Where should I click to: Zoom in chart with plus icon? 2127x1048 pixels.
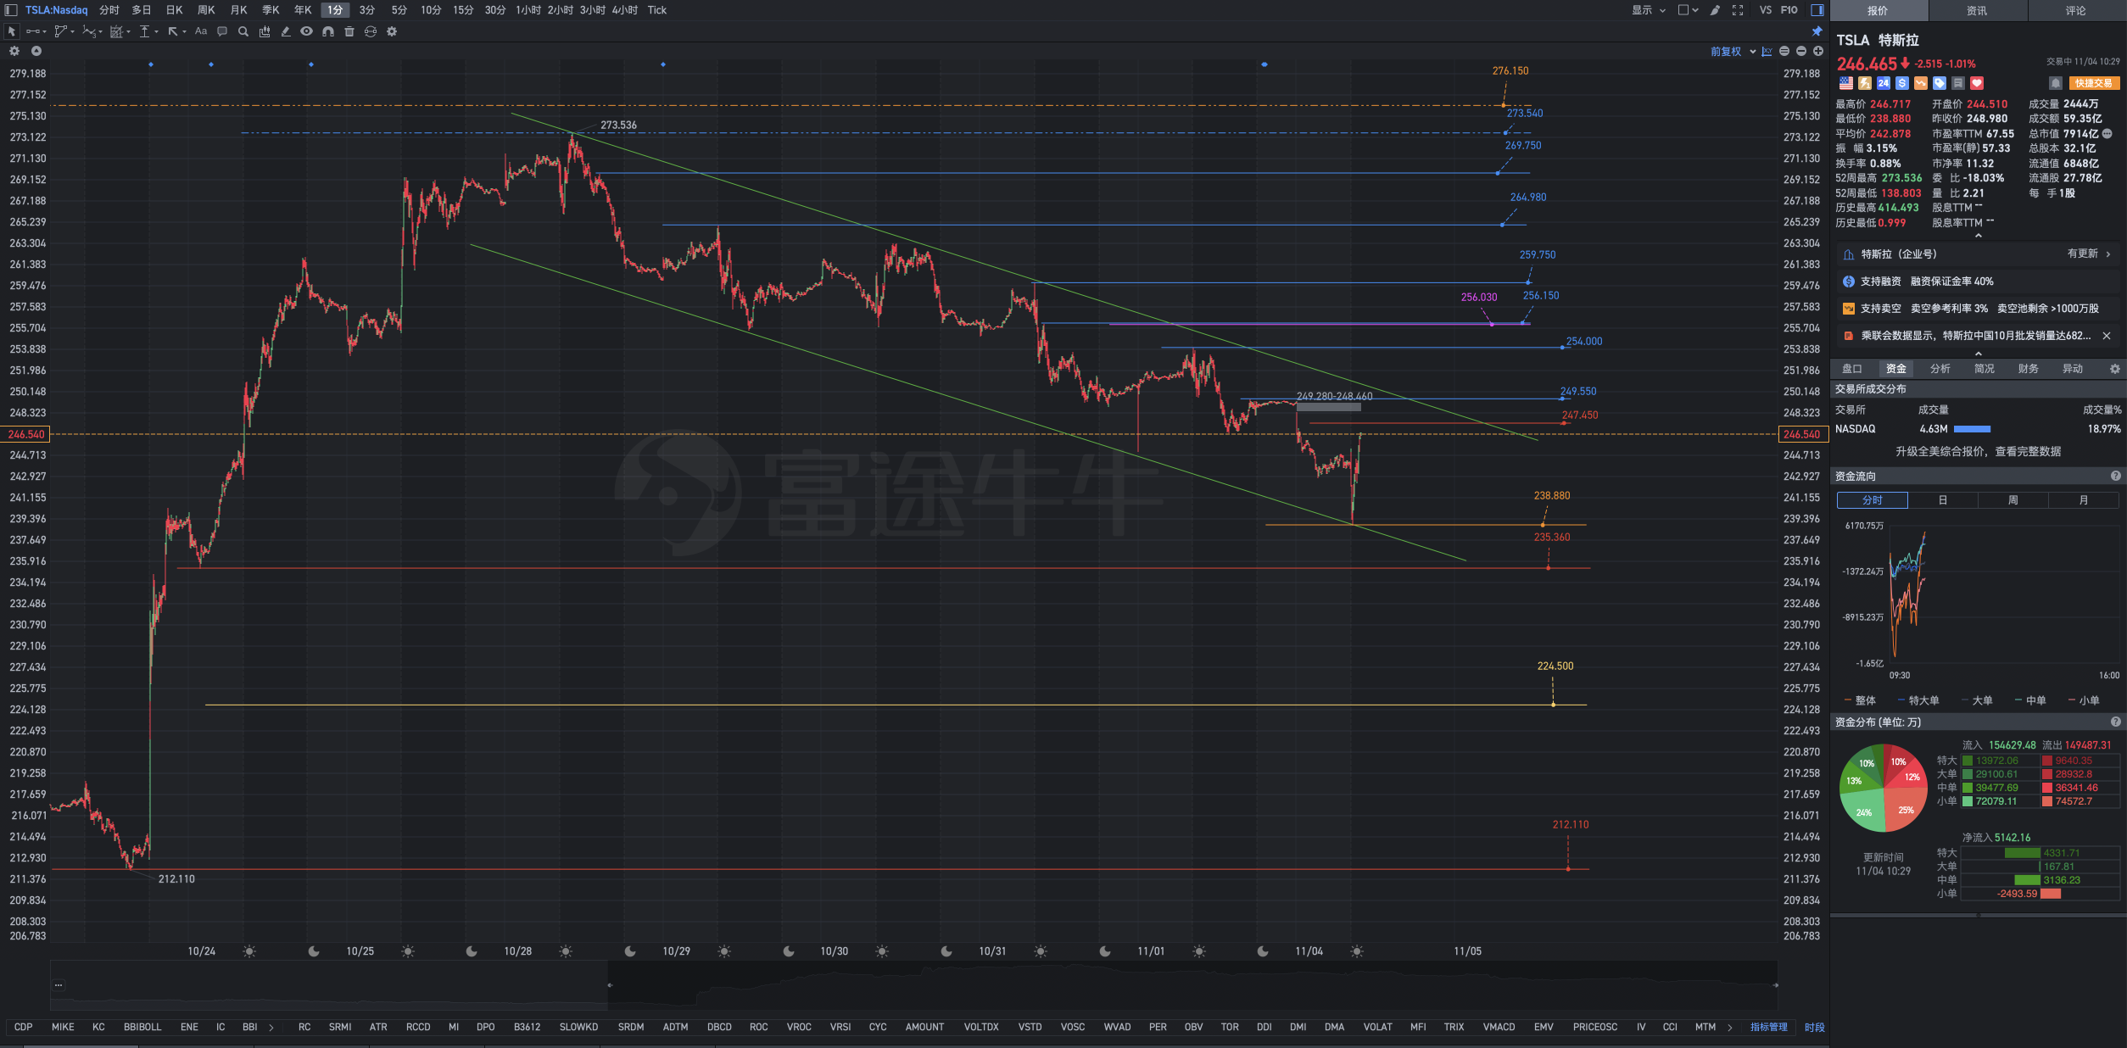1818,51
